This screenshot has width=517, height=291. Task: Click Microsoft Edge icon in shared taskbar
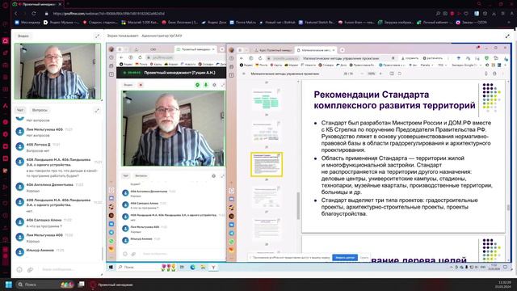tap(192, 267)
